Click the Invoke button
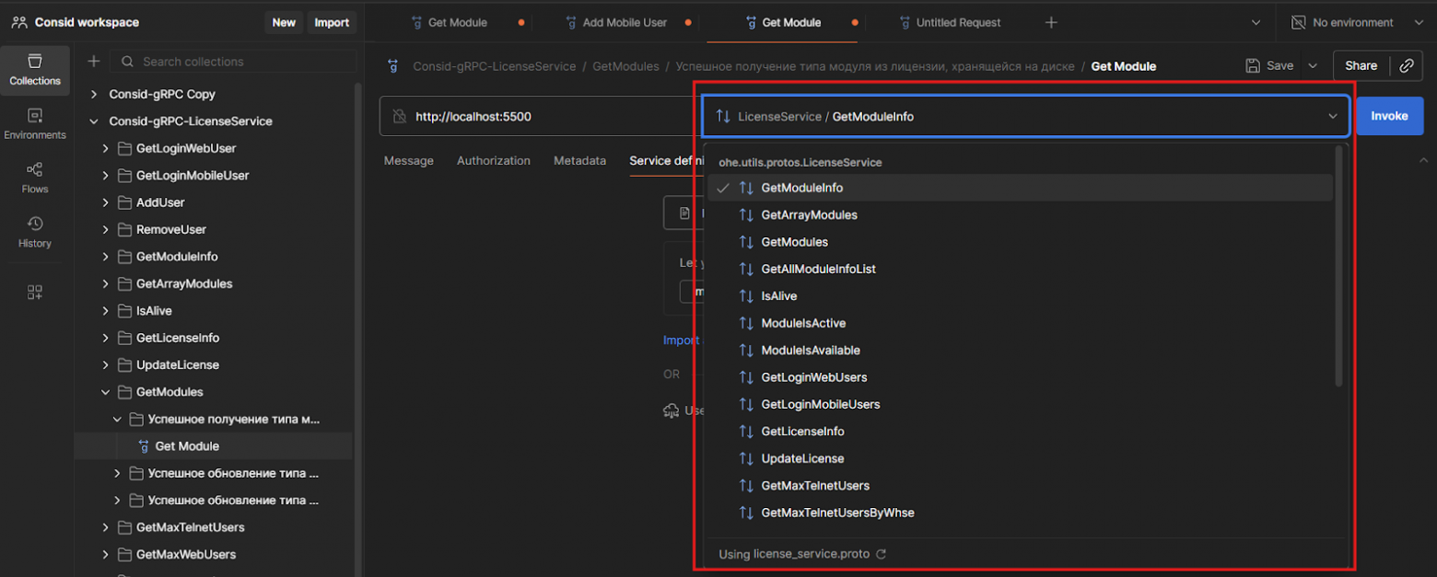The height and width of the screenshot is (577, 1437). [1389, 116]
